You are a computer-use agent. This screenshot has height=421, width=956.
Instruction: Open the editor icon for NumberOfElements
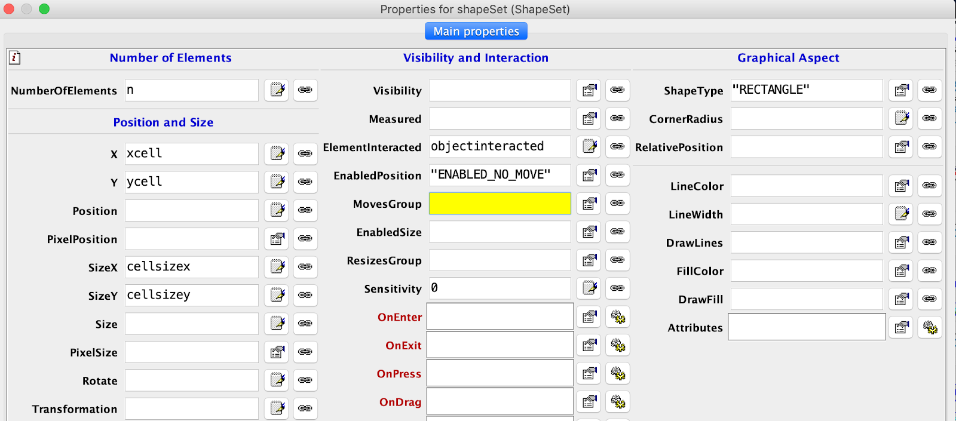tap(277, 90)
